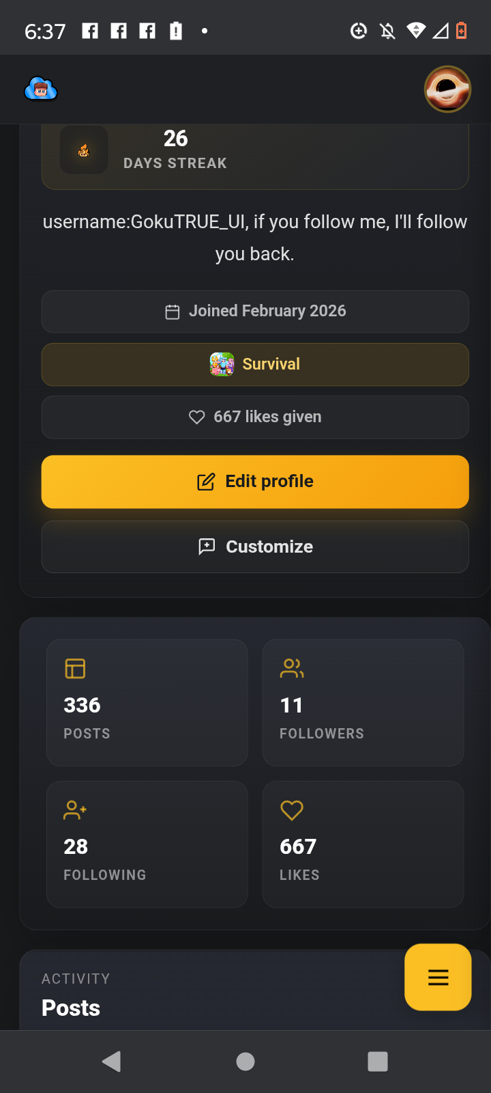Screen dimensions: 491x1093
Task: Tap the Joined February 2026 row
Action: [255, 312]
